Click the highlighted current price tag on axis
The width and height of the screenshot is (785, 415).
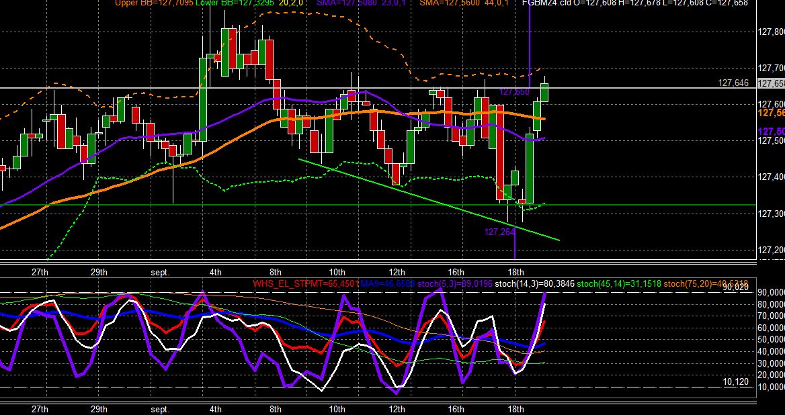tap(771, 83)
